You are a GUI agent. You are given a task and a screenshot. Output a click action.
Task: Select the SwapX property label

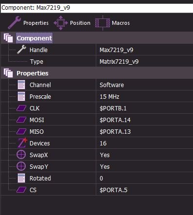click(x=39, y=155)
